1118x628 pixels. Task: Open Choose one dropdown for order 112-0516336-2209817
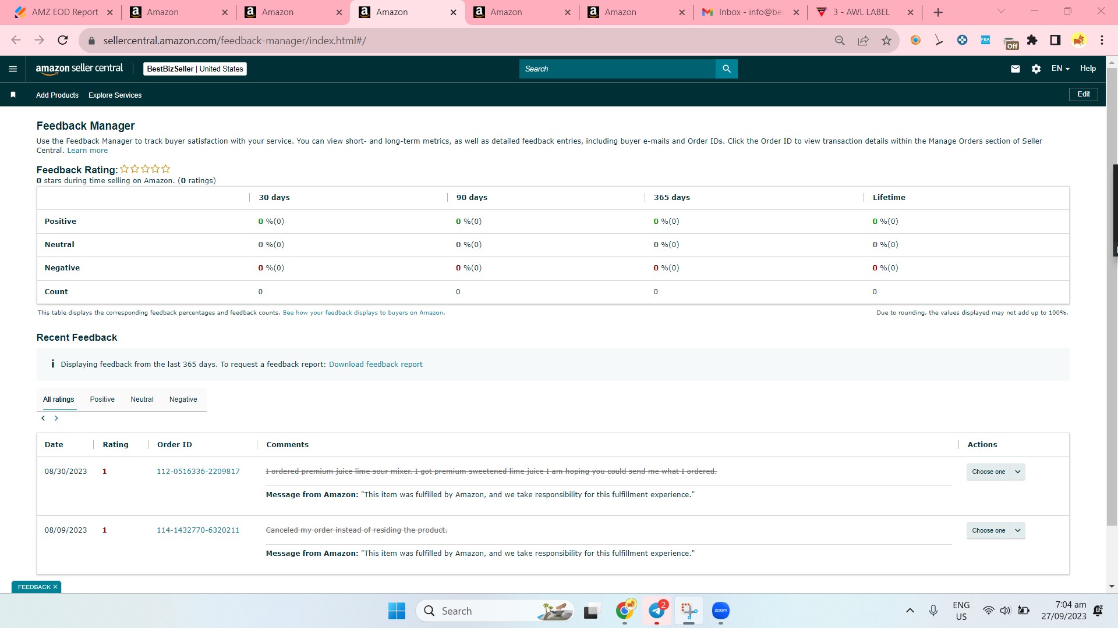(x=996, y=472)
